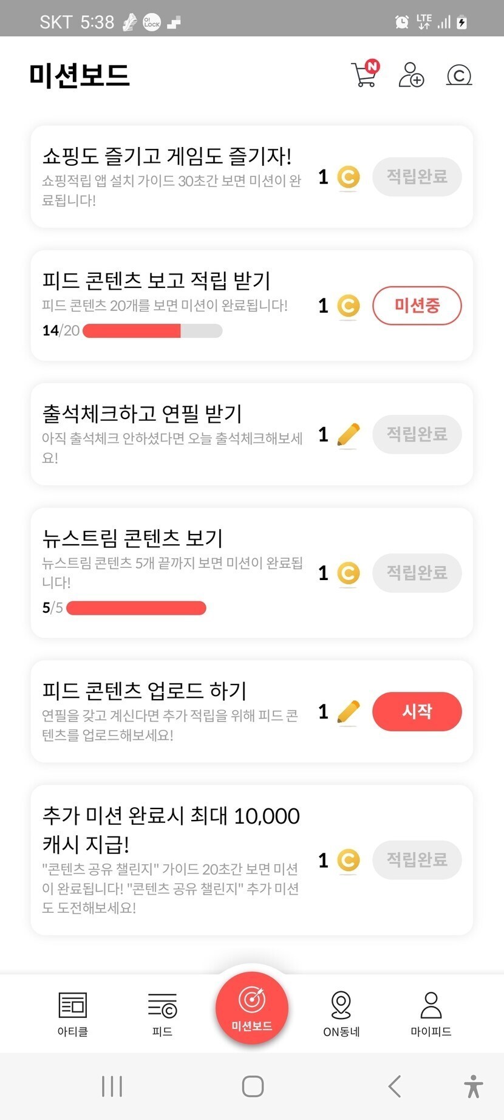Tap 적립완료 for 출석체크 mission
504x1120 pixels.
click(417, 434)
